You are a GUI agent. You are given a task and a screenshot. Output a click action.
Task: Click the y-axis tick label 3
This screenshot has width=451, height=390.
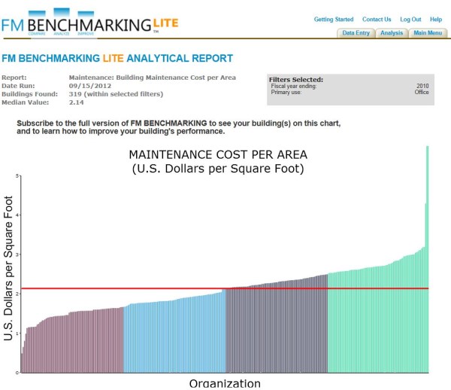point(17,254)
